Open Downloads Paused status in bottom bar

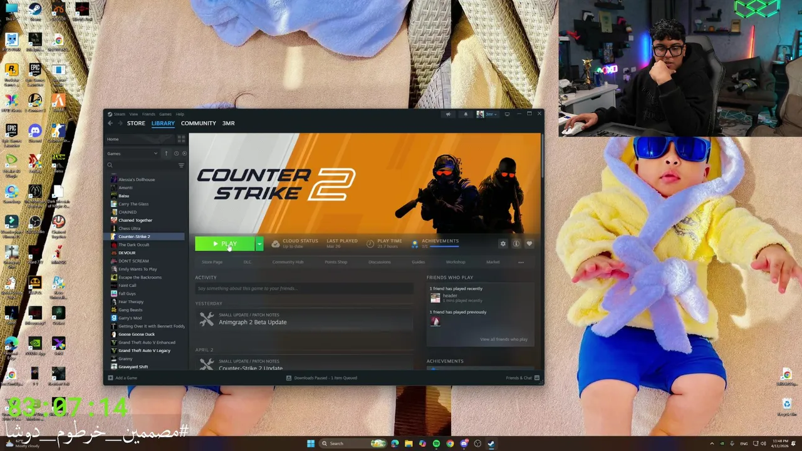(322, 378)
